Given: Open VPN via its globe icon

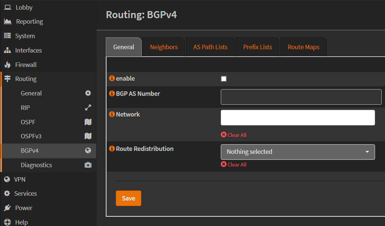Looking at the screenshot, I should click(x=6, y=179).
